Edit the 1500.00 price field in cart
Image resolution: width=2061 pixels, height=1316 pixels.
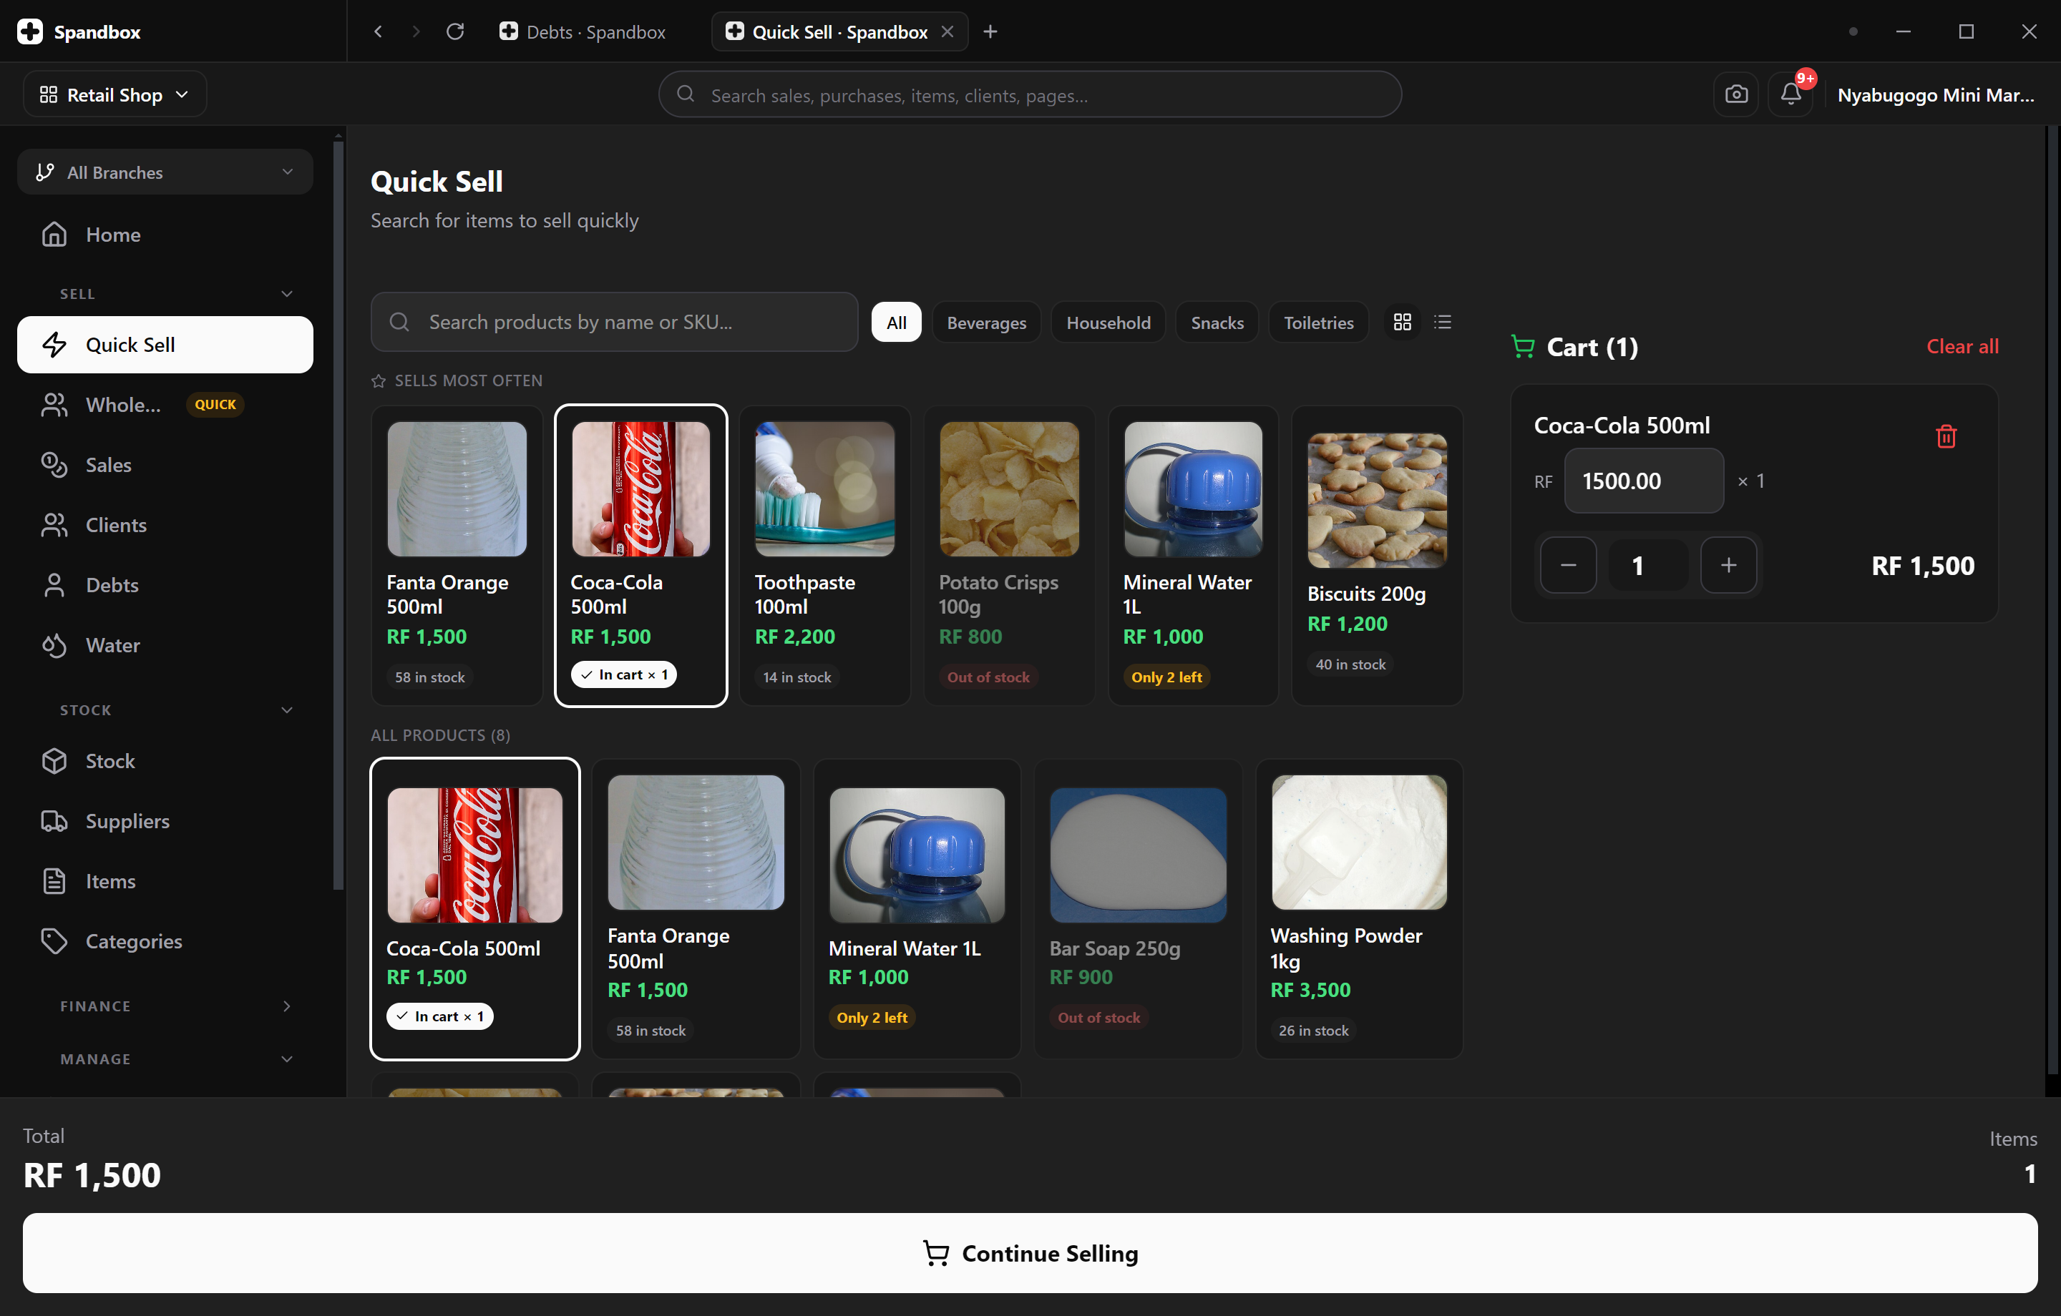[x=1643, y=481]
